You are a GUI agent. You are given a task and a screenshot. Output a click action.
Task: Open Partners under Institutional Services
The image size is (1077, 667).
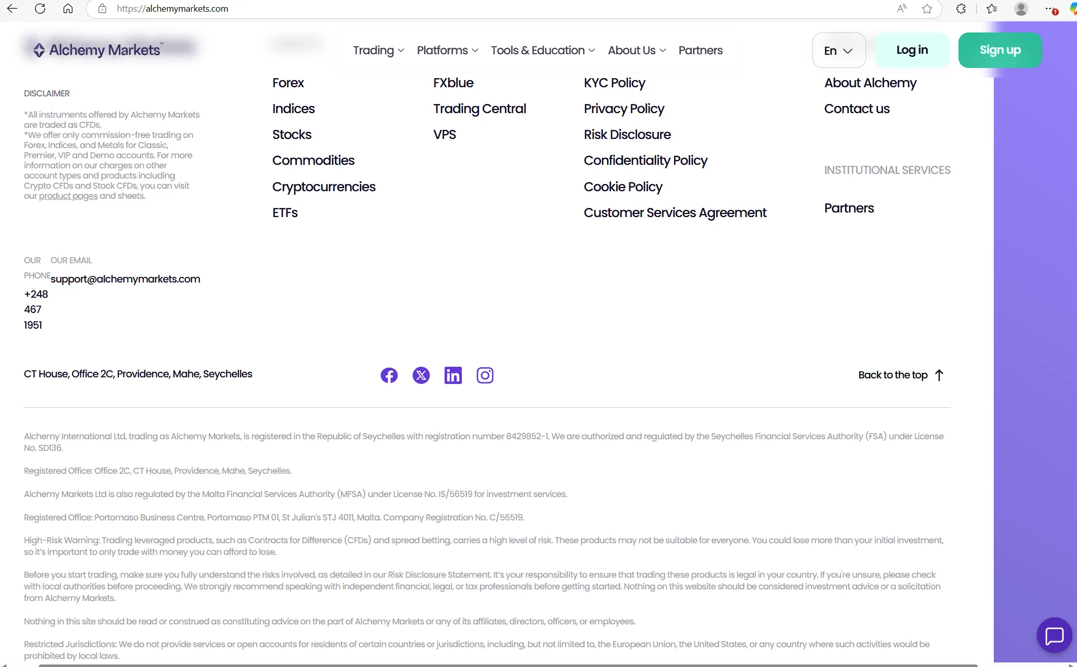(x=849, y=208)
